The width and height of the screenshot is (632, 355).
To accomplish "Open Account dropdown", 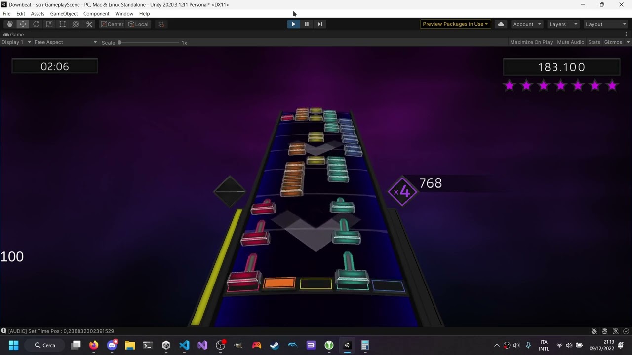I will (527, 24).
